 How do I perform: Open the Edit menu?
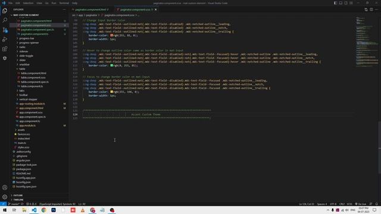tap(18, 3)
